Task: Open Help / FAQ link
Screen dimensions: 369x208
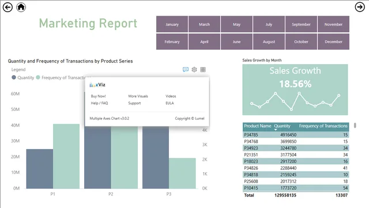Action: (99, 103)
